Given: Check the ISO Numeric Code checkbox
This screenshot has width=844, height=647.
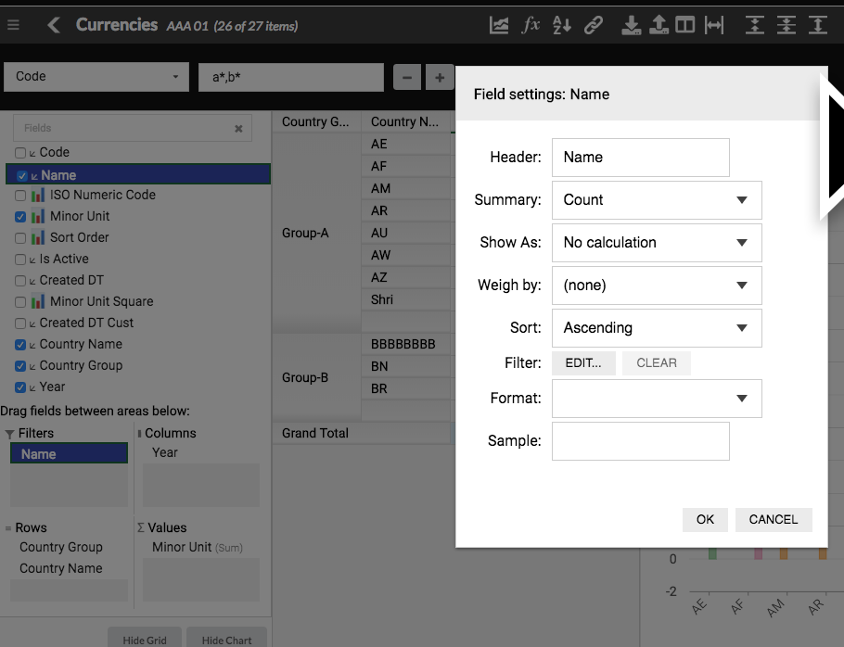Looking at the screenshot, I should click(20, 196).
